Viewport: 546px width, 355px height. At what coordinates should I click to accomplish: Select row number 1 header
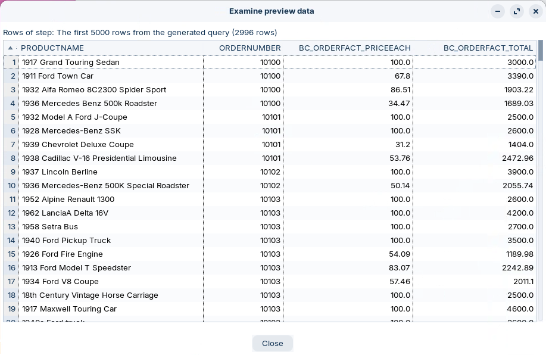tap(11, 63)
